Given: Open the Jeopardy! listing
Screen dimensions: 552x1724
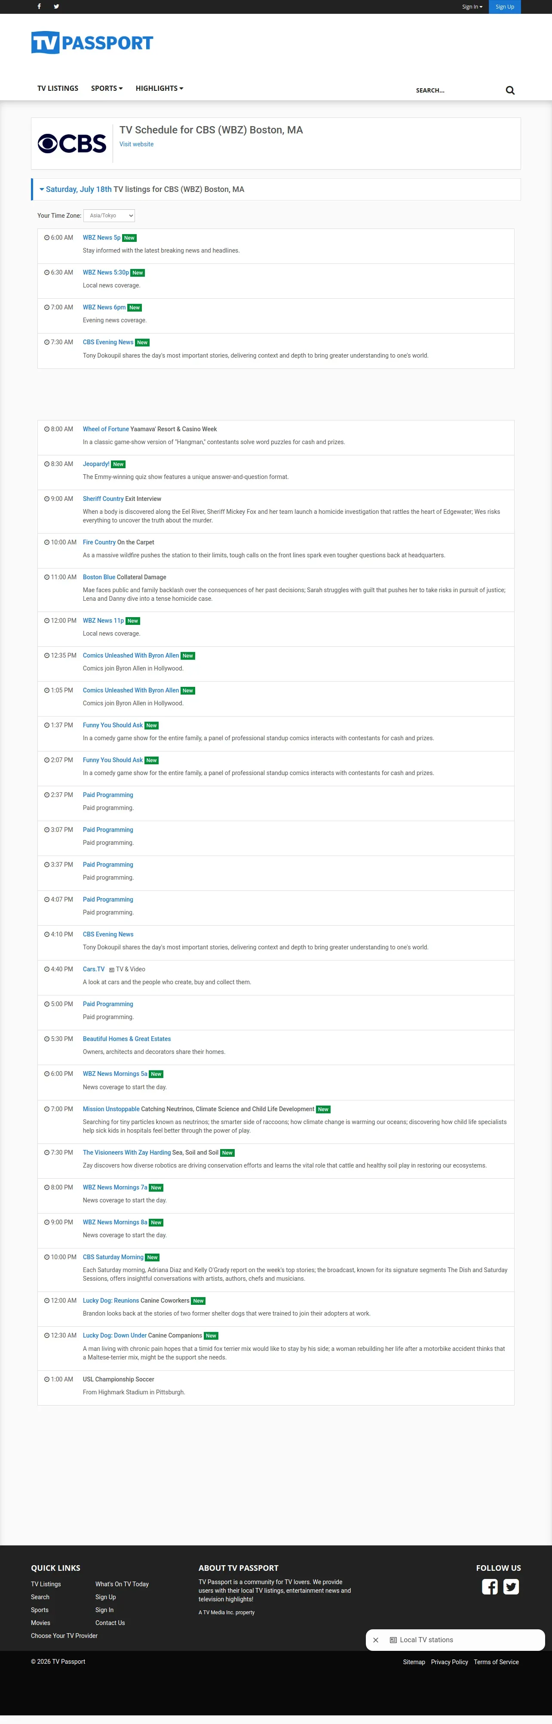Looking at the screenshot, I should click(x=96, y=464).
